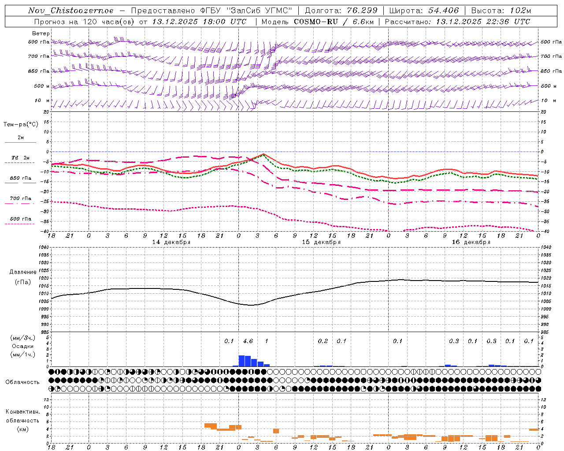The height and width of the screenshot is (451, 564).
Task: Click the 'Ветер' wind panel label
Action: pos(41,33)
